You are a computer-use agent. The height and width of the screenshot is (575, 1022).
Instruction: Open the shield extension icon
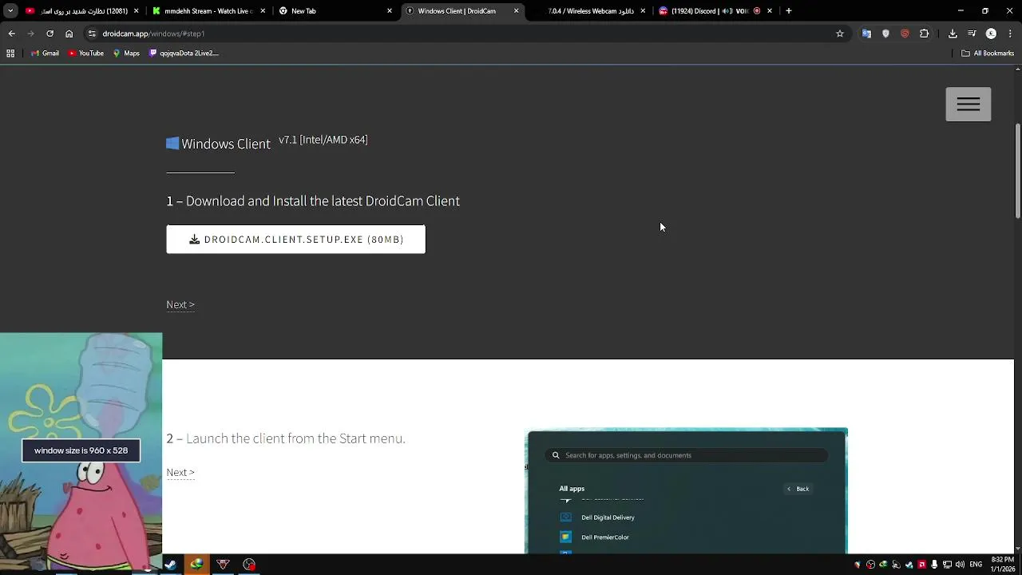[885, 34]
